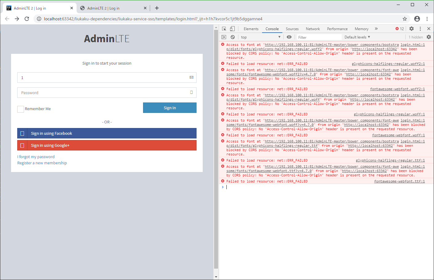Open glyphicons-halflings-regular.woff:1 source link
The width and height of the screenshot is (434, 280).
point(389,114)
